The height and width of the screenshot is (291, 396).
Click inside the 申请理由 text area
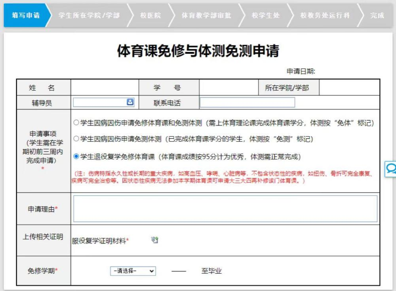(225, 209)
